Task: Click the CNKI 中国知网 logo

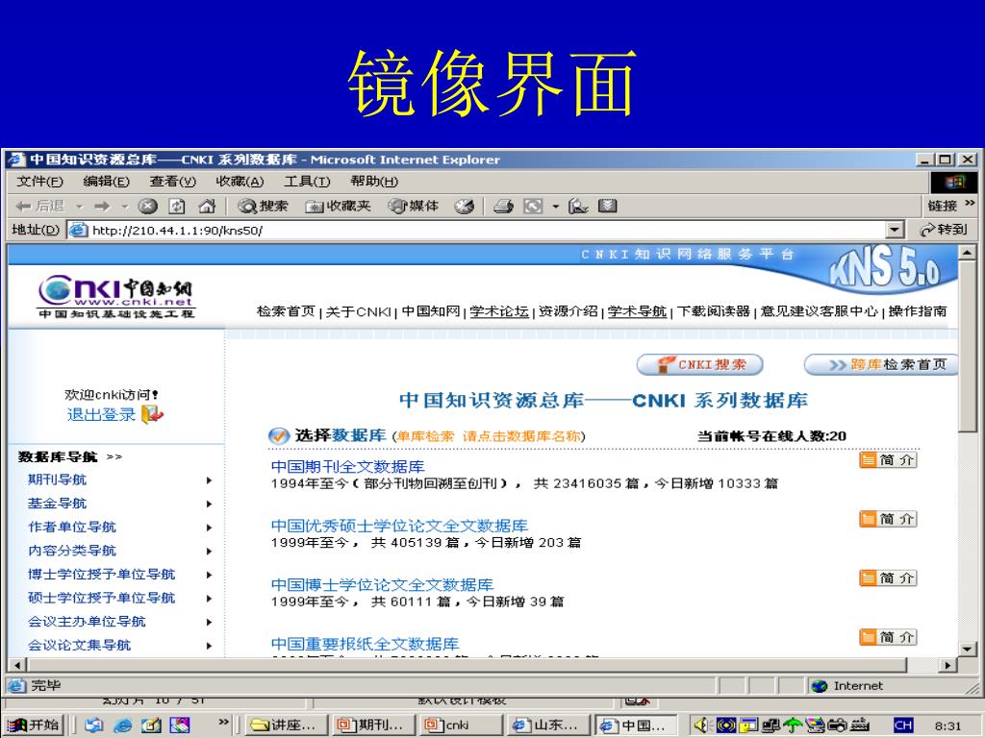Action: pos(116,296)
